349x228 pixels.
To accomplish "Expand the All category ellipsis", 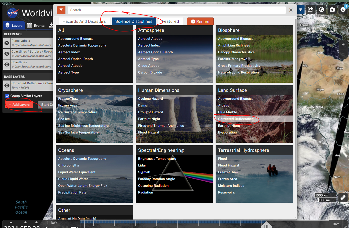I will [x=59, y=79].
